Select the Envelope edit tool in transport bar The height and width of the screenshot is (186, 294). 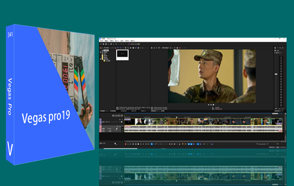pos(156,144)
